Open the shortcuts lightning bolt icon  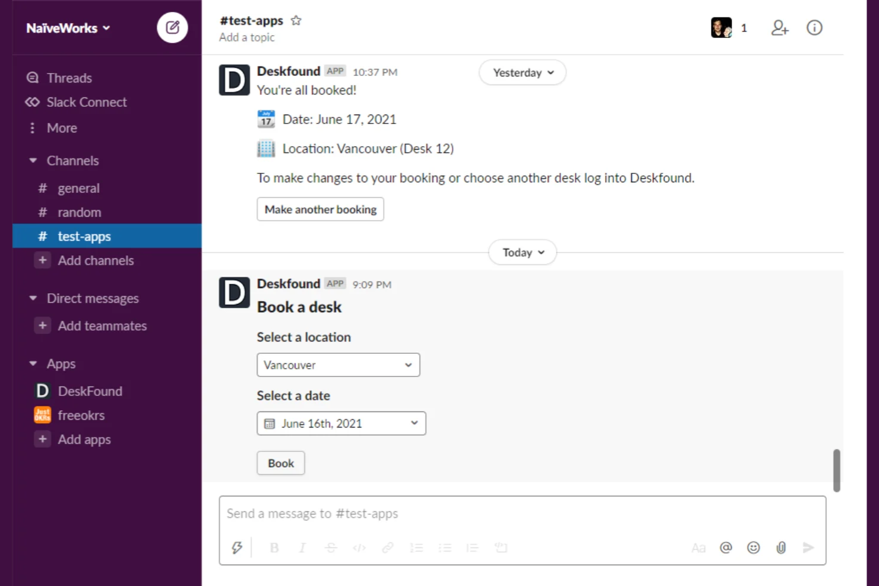pos(237,547)
